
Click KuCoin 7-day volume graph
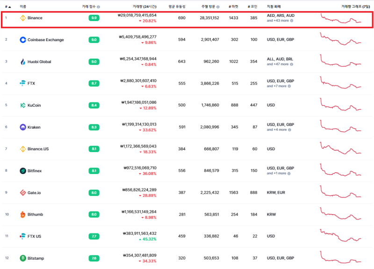pyautogui.click(x=341, y=104)
